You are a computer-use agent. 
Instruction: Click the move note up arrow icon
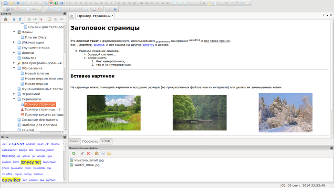[20, 19]
